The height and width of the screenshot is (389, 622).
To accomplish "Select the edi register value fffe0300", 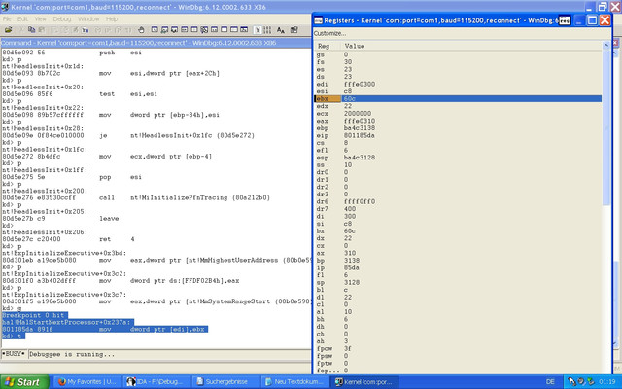I will (x=359, y=84).
